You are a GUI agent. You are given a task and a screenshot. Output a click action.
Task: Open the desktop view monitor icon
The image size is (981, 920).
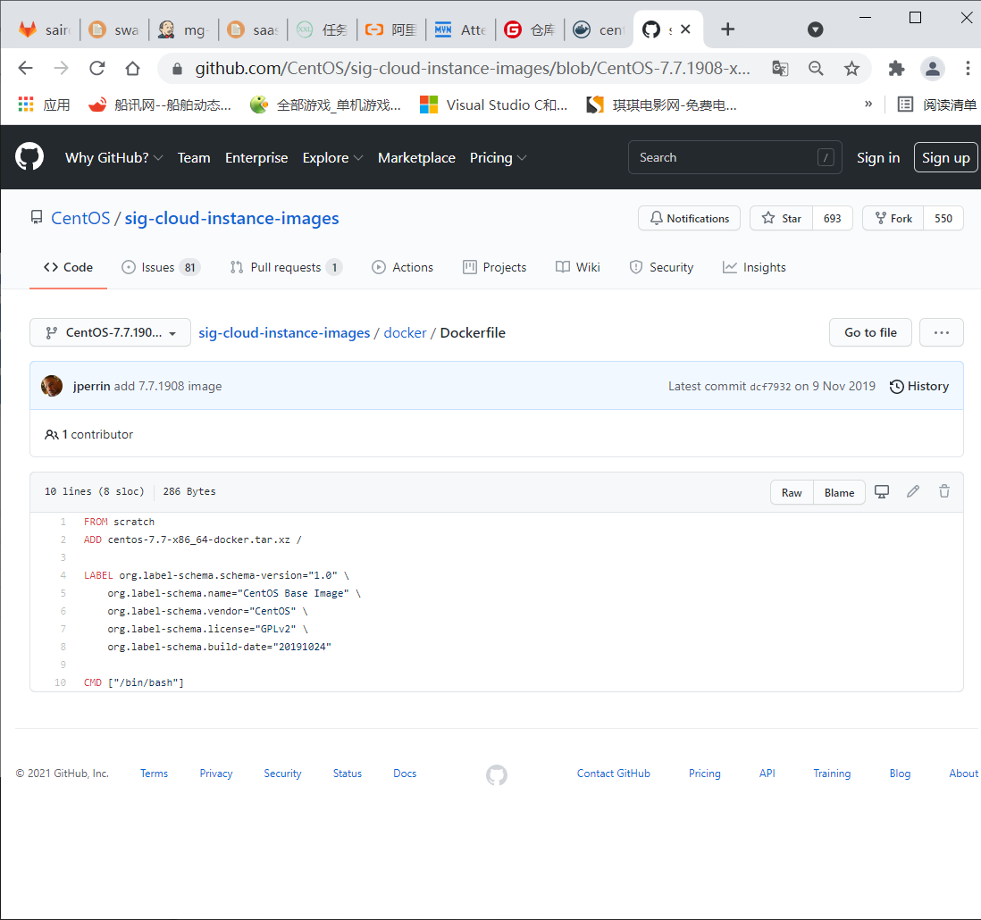(882, 491)
